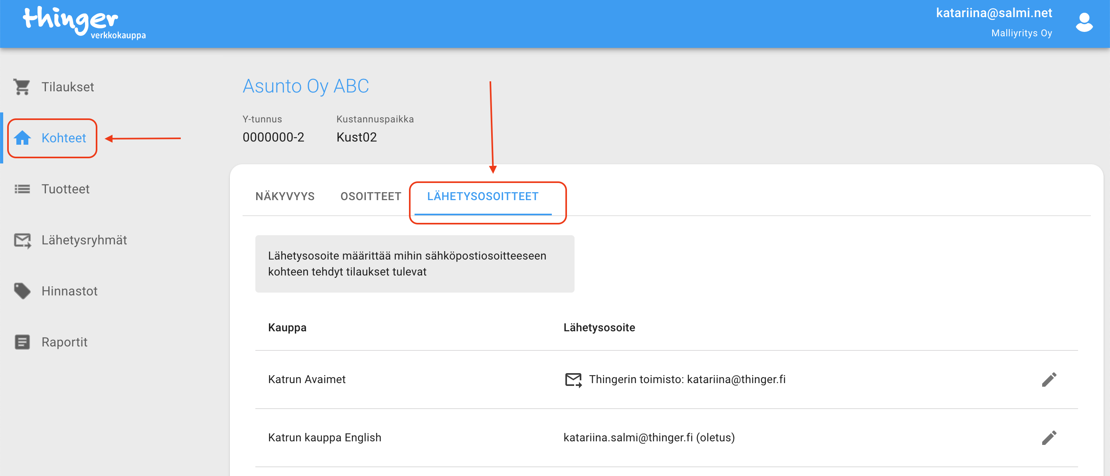Click the house icon next to Kohteet
1110x476 pixels.
pyautogui.click(x=22, y=138)
